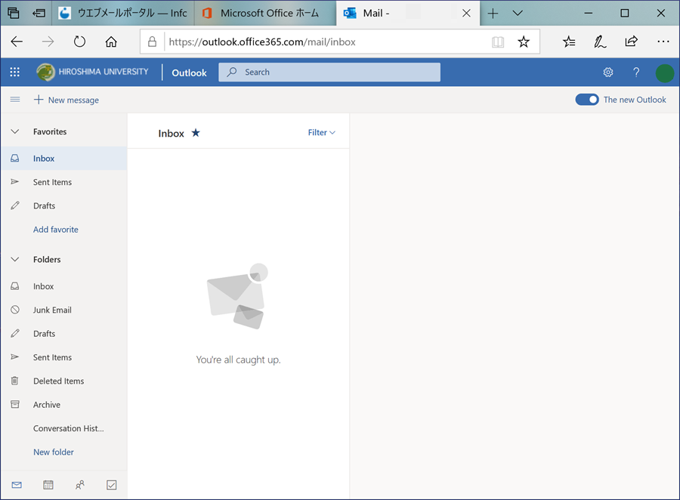
Task: Open Conversation History folder
Action: [63, 428]
